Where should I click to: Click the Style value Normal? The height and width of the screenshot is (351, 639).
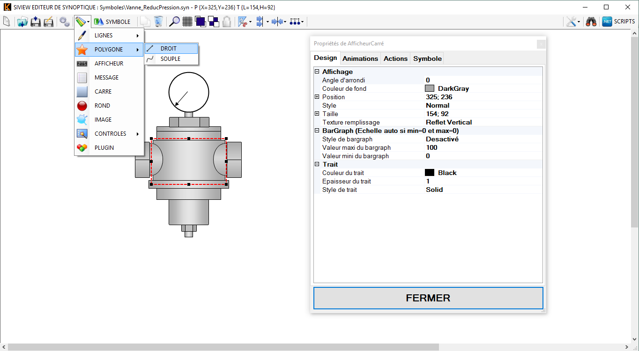(x=483, y=105)
